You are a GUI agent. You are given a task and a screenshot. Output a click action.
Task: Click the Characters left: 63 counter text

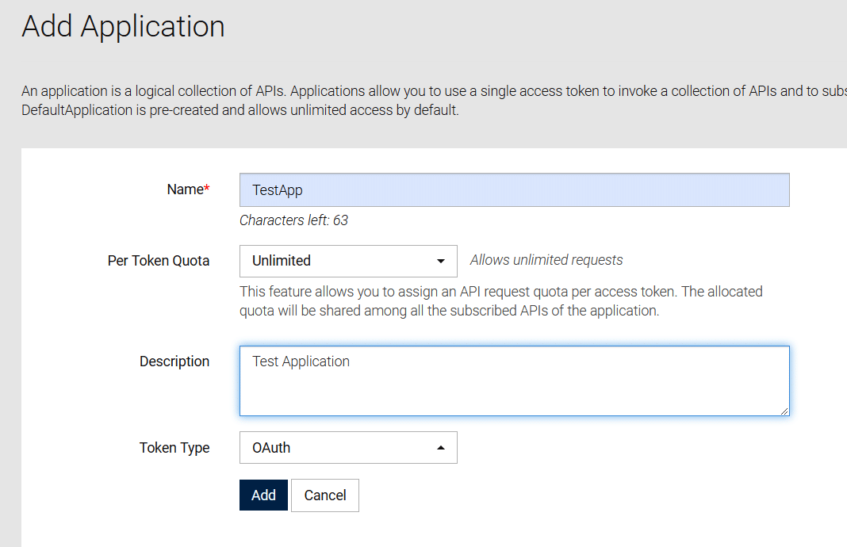[x=293, y=220]
